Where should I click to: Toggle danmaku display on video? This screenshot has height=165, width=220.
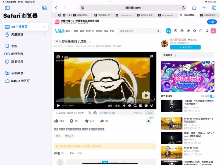89,113
